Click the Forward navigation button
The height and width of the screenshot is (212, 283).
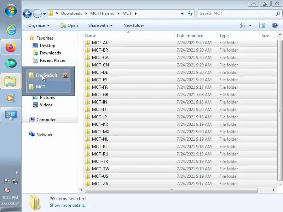[37, 13]
